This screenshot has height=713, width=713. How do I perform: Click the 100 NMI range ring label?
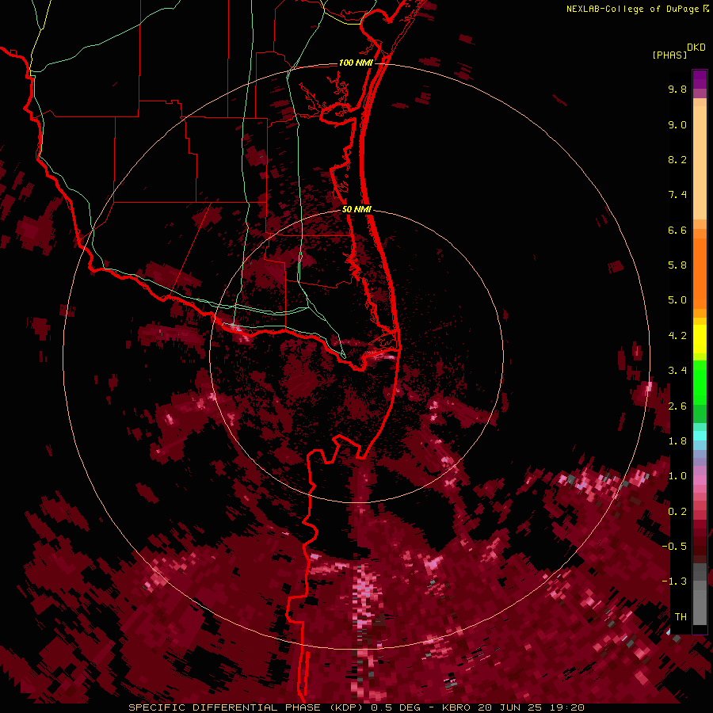356,63
